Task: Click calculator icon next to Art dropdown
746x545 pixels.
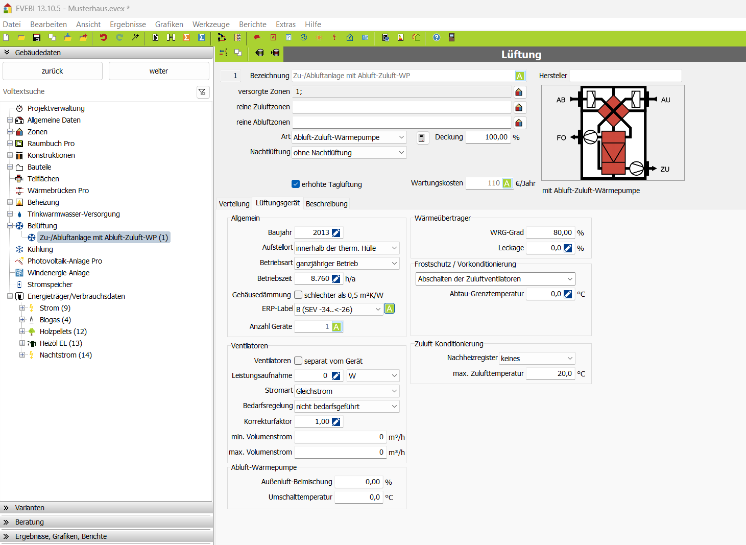Action: tap(422, 138)
